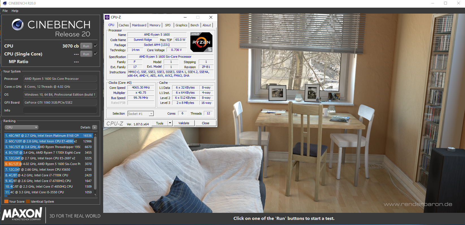Screen dimensions: 465x225
Task: Open the Ranking CPU dropdown
Action: pos(21,127)
